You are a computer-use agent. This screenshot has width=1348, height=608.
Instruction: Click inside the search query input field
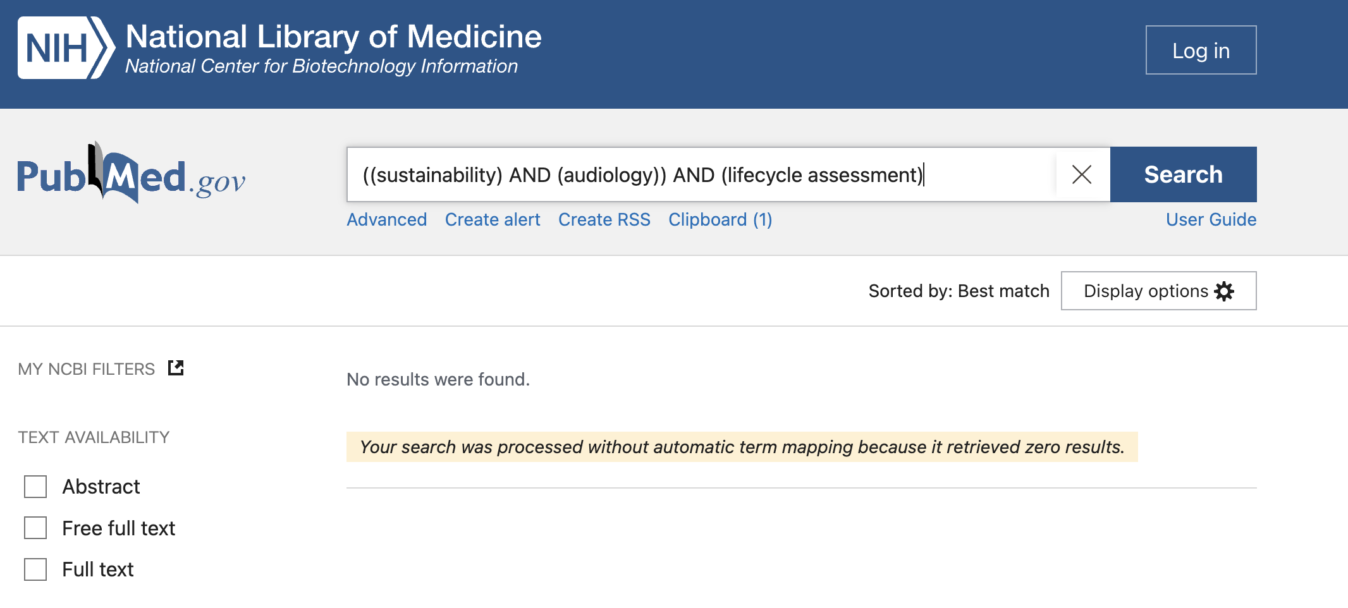coord(702,174)
